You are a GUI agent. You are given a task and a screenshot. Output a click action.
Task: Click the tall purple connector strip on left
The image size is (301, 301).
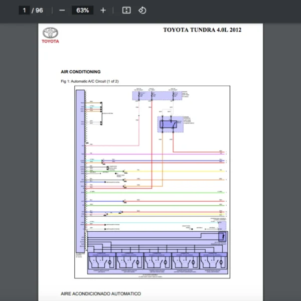(80, 171)
